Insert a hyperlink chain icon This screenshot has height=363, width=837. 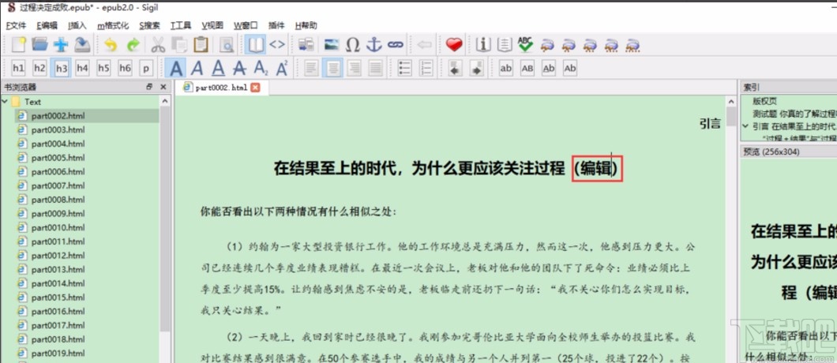[395, 45]
